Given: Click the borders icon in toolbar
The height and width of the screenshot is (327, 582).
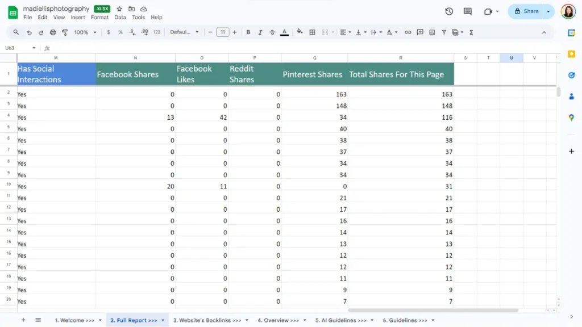Looking at the screenshot, I should pyautogui.click(x=312, y=32).
